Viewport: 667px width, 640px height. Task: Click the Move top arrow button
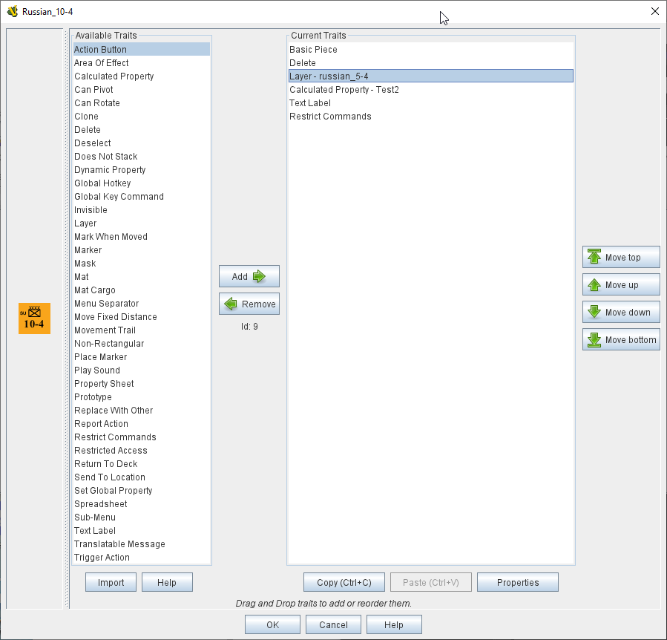click(621, 258)
